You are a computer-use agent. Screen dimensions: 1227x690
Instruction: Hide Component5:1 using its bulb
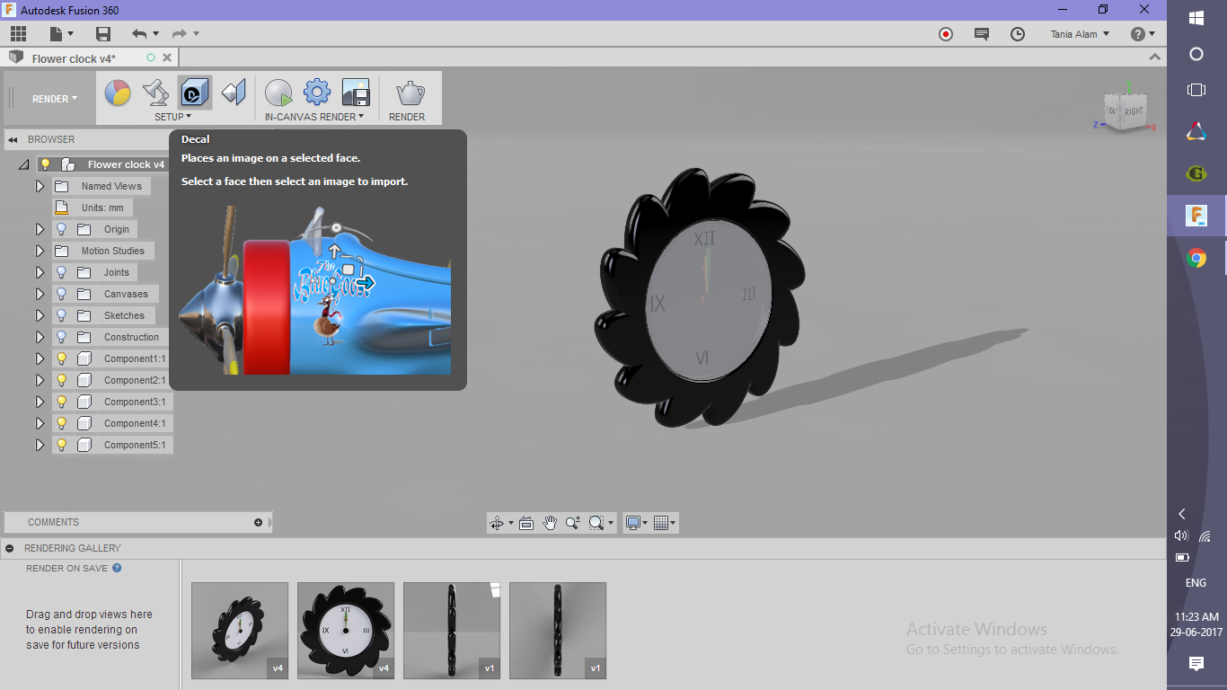coord(61,445)
